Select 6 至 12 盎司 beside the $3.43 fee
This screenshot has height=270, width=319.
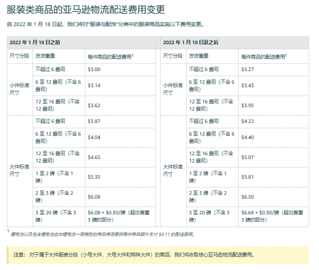(x=212, y=86)
